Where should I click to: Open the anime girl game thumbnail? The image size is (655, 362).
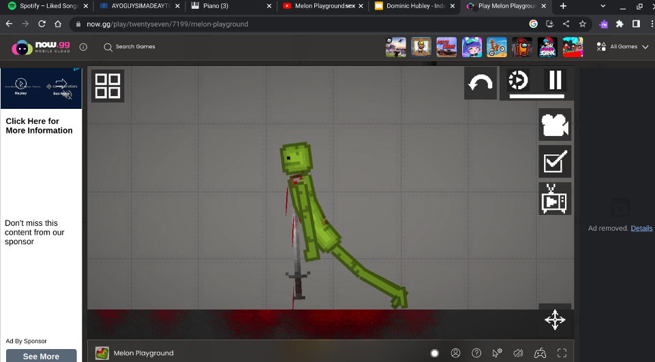pyautogui.click(x=472, y=47)
